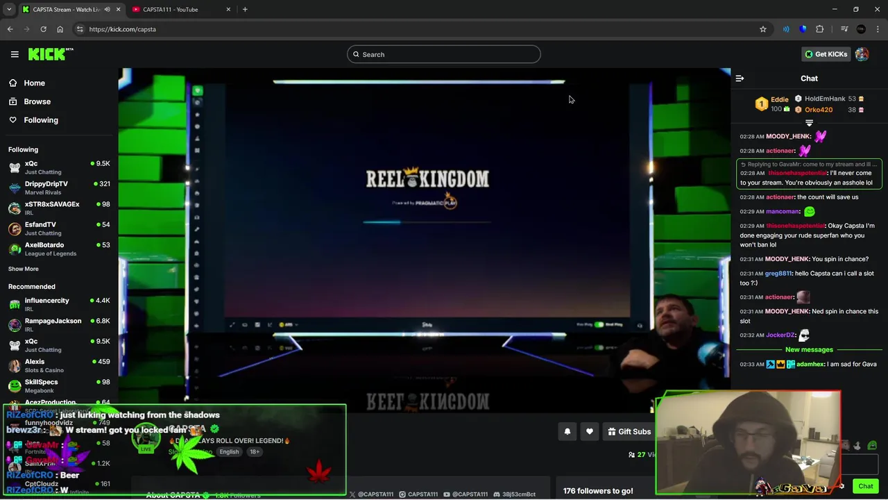888x500 pixels.
Task: Expand the chat leaderboard chevron
Action: (x=809, y=123)
